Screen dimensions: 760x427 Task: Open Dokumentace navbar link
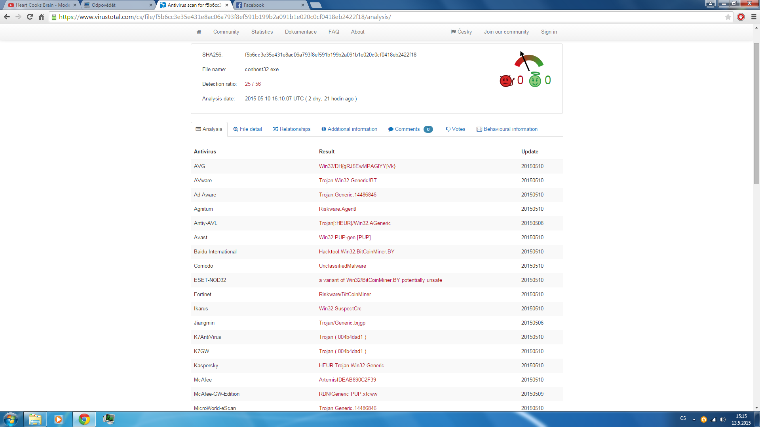[301, 32]
